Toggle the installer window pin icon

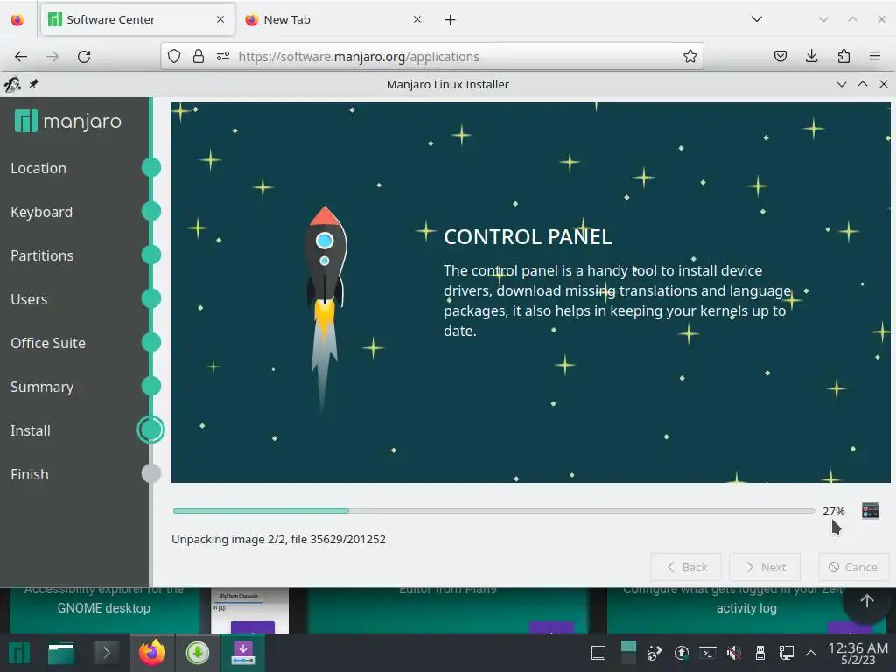pos(33,84)
